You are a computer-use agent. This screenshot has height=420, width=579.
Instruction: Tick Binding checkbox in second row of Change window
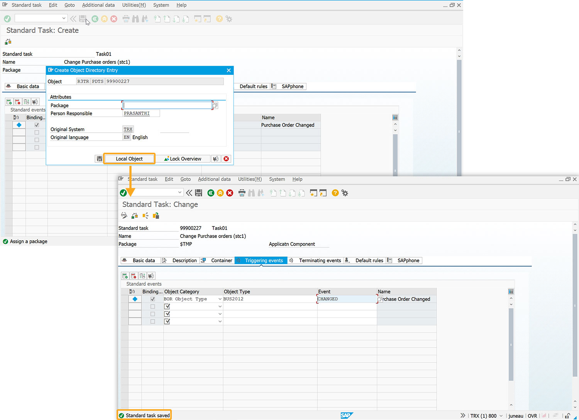[153, 307]
